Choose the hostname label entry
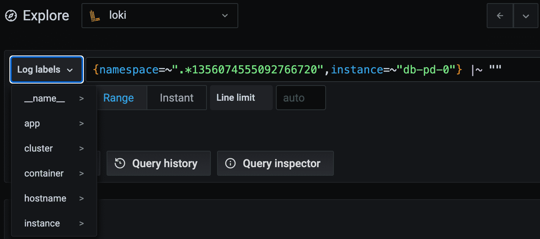 pyautogui.click(x=54, y=198)
